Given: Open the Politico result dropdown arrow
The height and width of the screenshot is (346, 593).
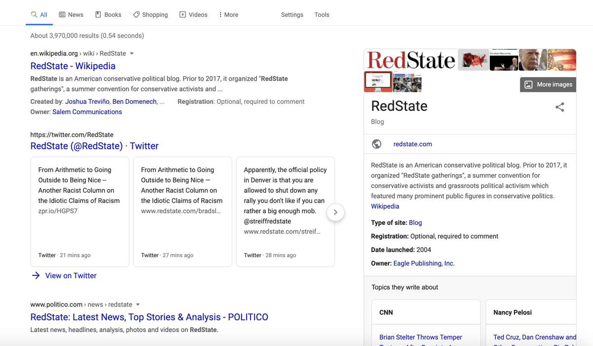Looking at the screenshot, I should pos(138,304).
